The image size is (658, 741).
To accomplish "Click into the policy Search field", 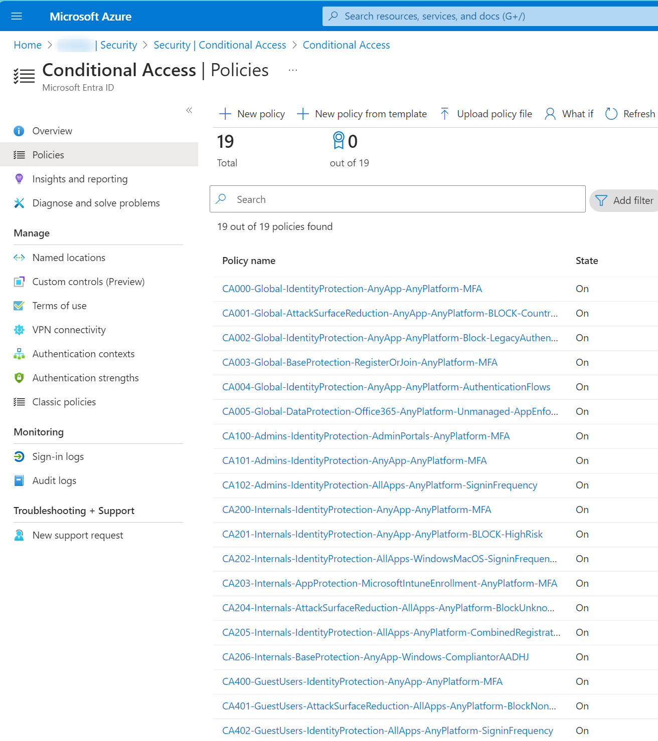I will [398, 199].
